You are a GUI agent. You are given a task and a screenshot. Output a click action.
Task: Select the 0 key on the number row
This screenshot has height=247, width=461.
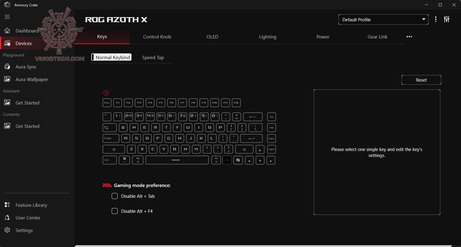pos(215,117)
